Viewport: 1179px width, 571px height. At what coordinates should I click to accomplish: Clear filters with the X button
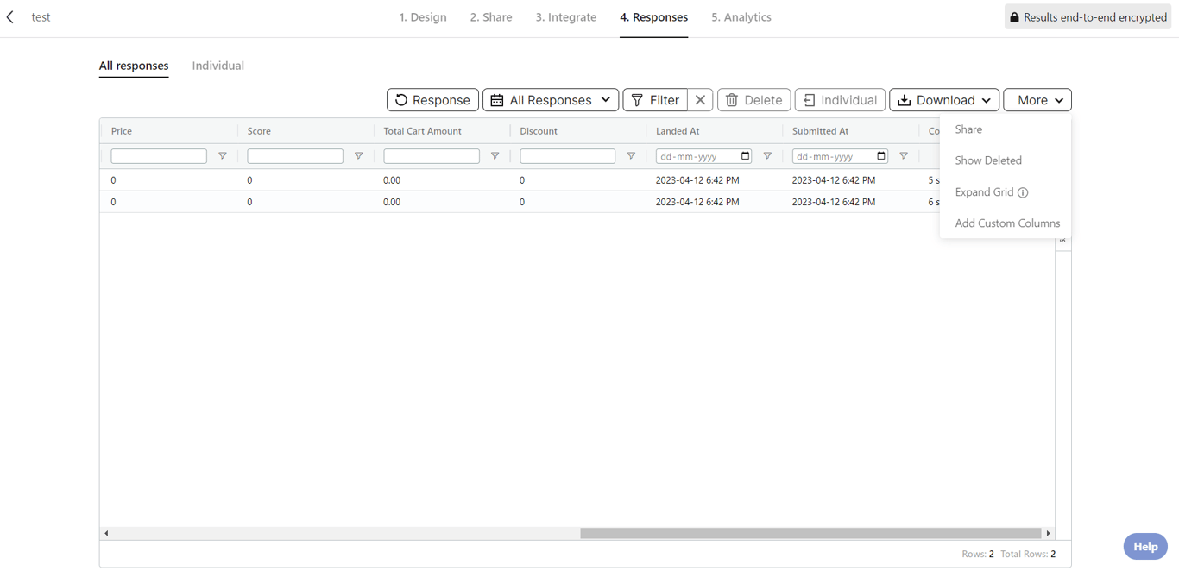(700, 100)
